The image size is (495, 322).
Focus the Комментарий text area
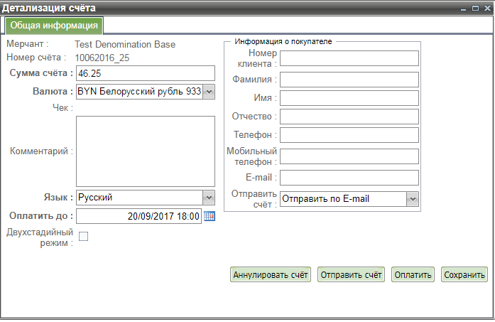coord(145,151)
